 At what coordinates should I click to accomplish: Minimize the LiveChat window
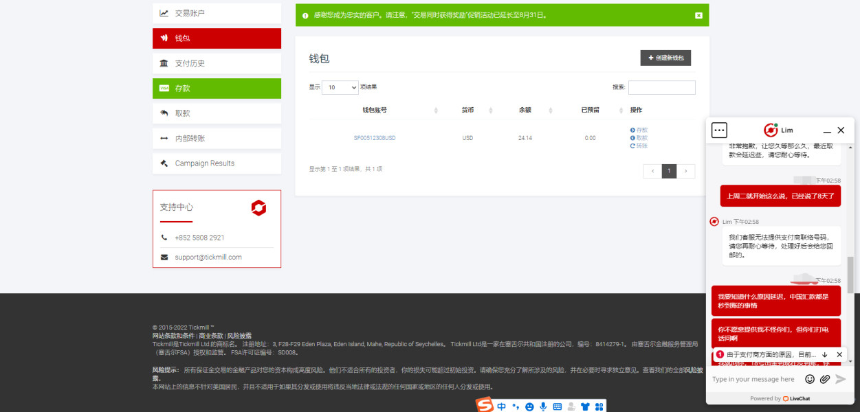coord(827,130)
